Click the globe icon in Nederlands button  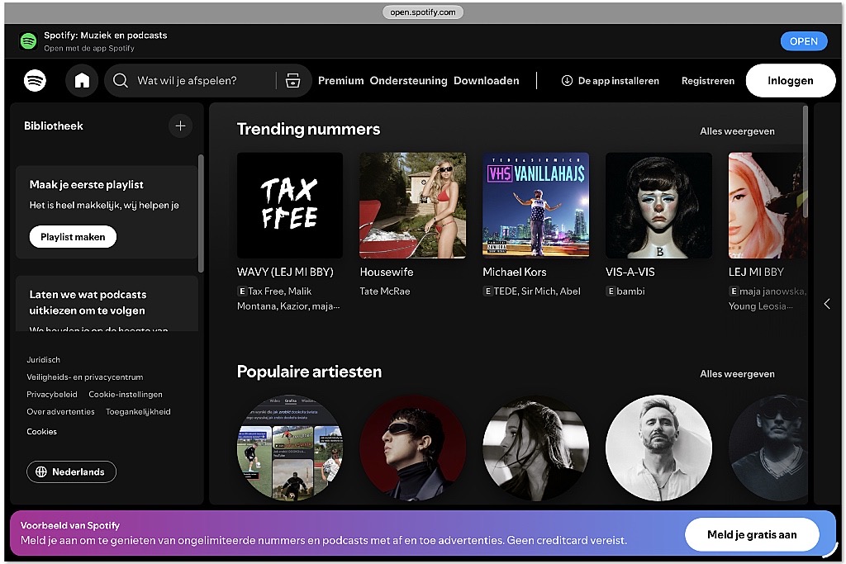click(x=41, y=472)
